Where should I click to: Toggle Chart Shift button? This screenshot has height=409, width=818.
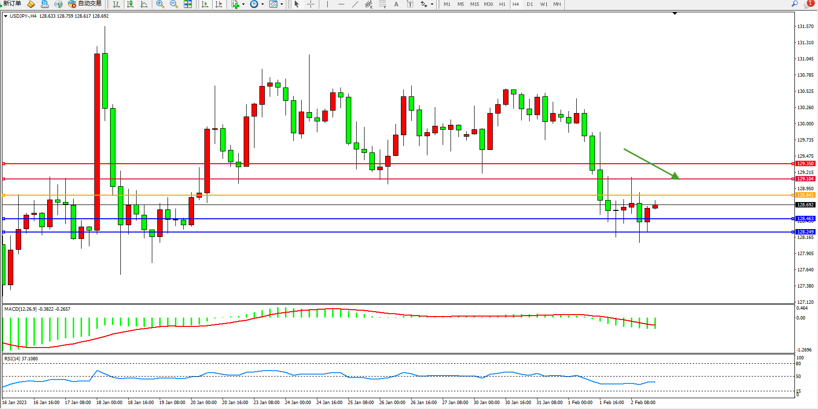coord(219,4)
